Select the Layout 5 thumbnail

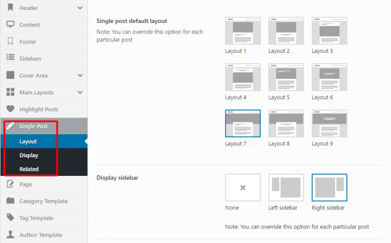[x=286, y=77]
